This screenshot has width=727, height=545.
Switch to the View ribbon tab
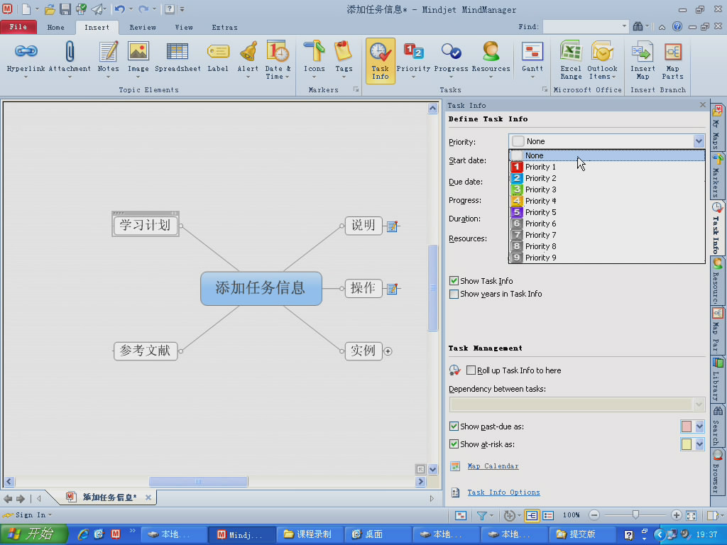coord(184,28)
